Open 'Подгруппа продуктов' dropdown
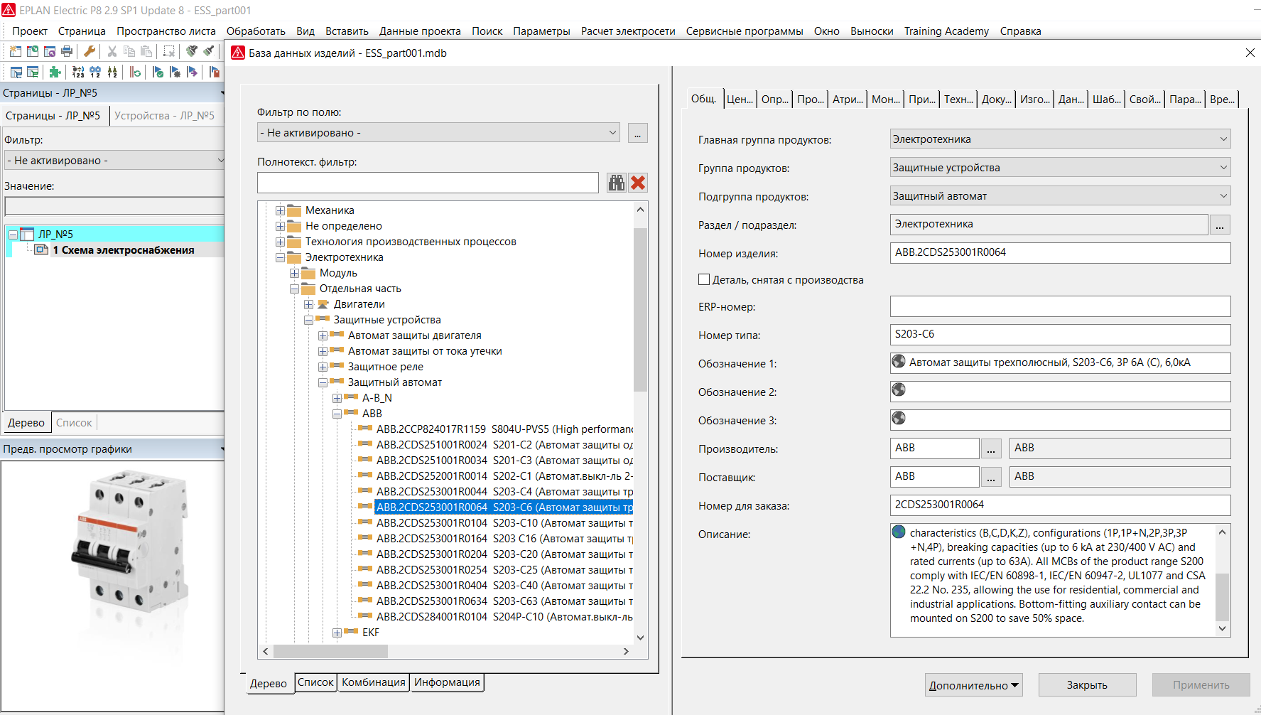The width and height of the screenshot is (1261, 715). [x=1060, y=195]
